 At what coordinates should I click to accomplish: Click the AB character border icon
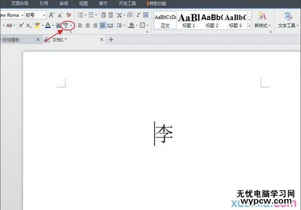(9, 25)
